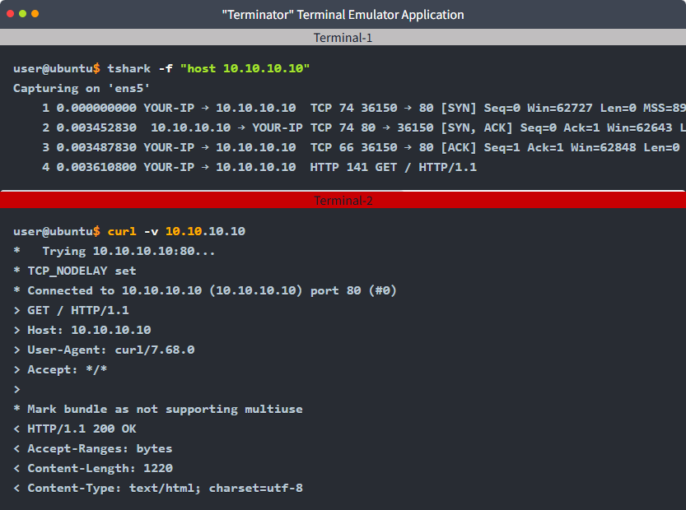Screen dimensions: 686x510
Task: Select the red Terminal-2 title bar
Action: pyautogui.click(x=343, y=200)
